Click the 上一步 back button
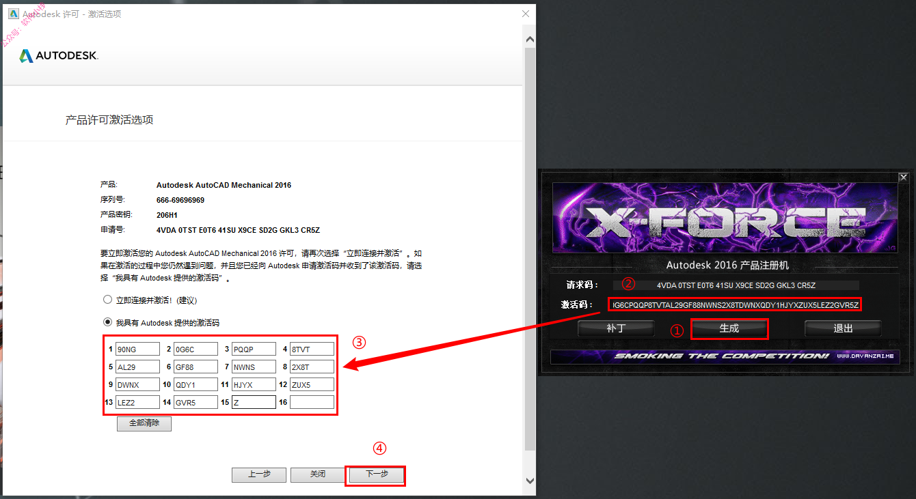Screen dimensions: 916x499 (x=259, y=474)
